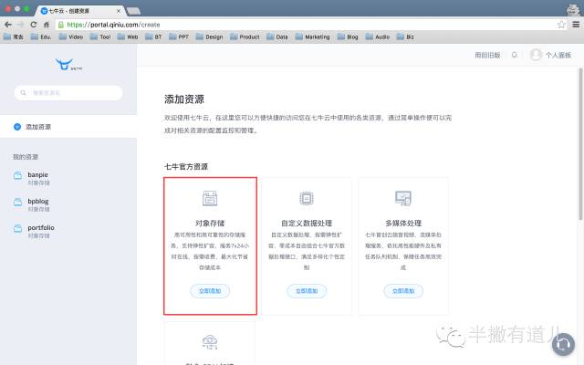The image size is (584, 365).
Task: Open the Chrome hamburger menu
Action: coord(572,24)
